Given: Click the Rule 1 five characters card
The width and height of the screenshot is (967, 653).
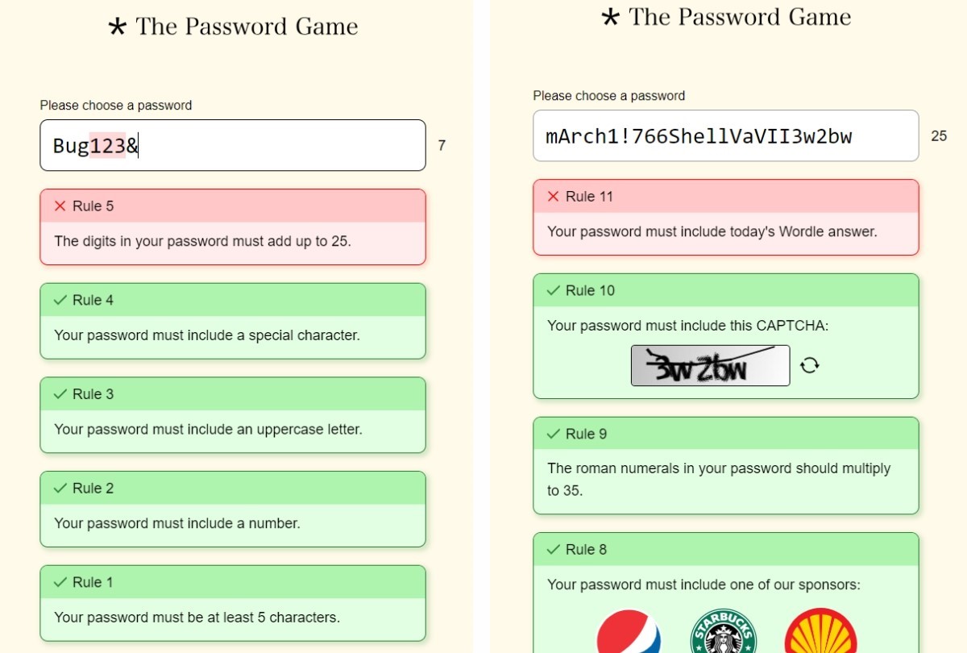Looking at the screenshot, I should (232, 603).
